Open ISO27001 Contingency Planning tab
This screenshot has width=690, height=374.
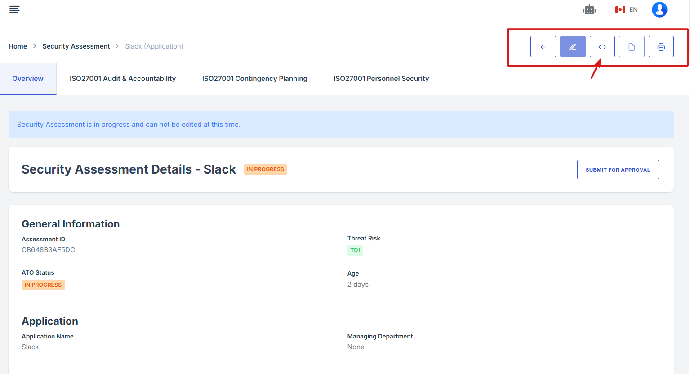tap(255, 79)
